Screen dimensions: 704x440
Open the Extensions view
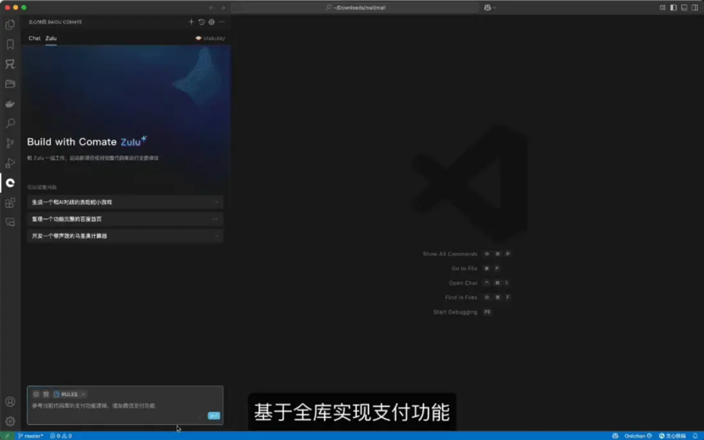(x=9, y=201)
